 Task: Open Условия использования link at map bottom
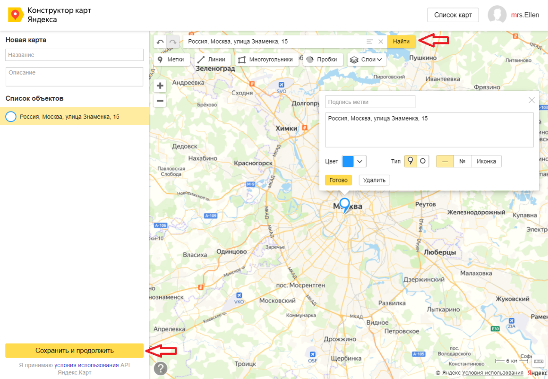point(492,373)
